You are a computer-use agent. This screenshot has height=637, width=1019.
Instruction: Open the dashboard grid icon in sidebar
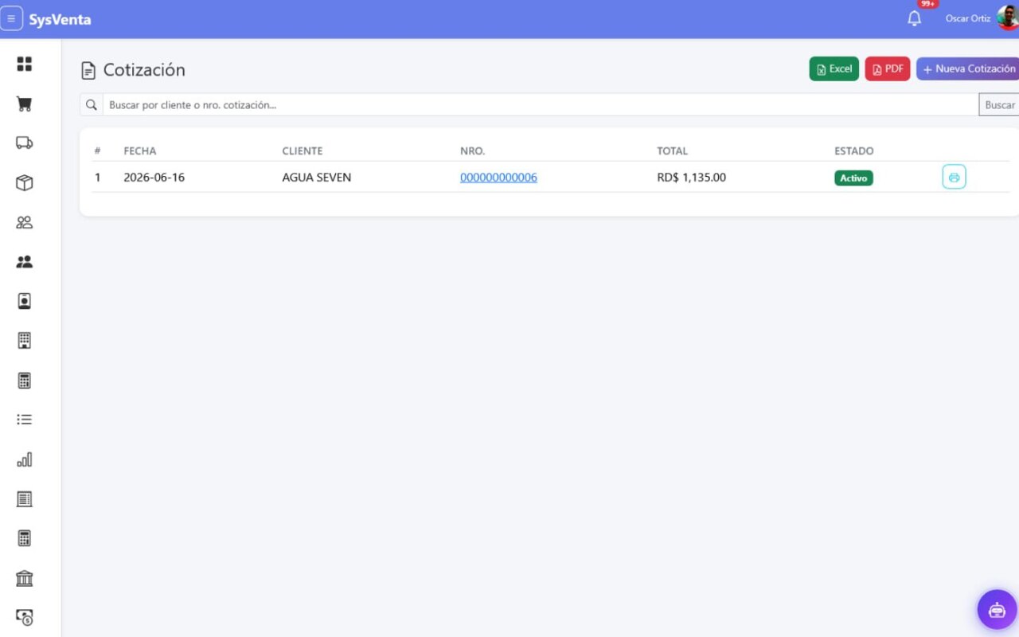(x=25, y=64)
